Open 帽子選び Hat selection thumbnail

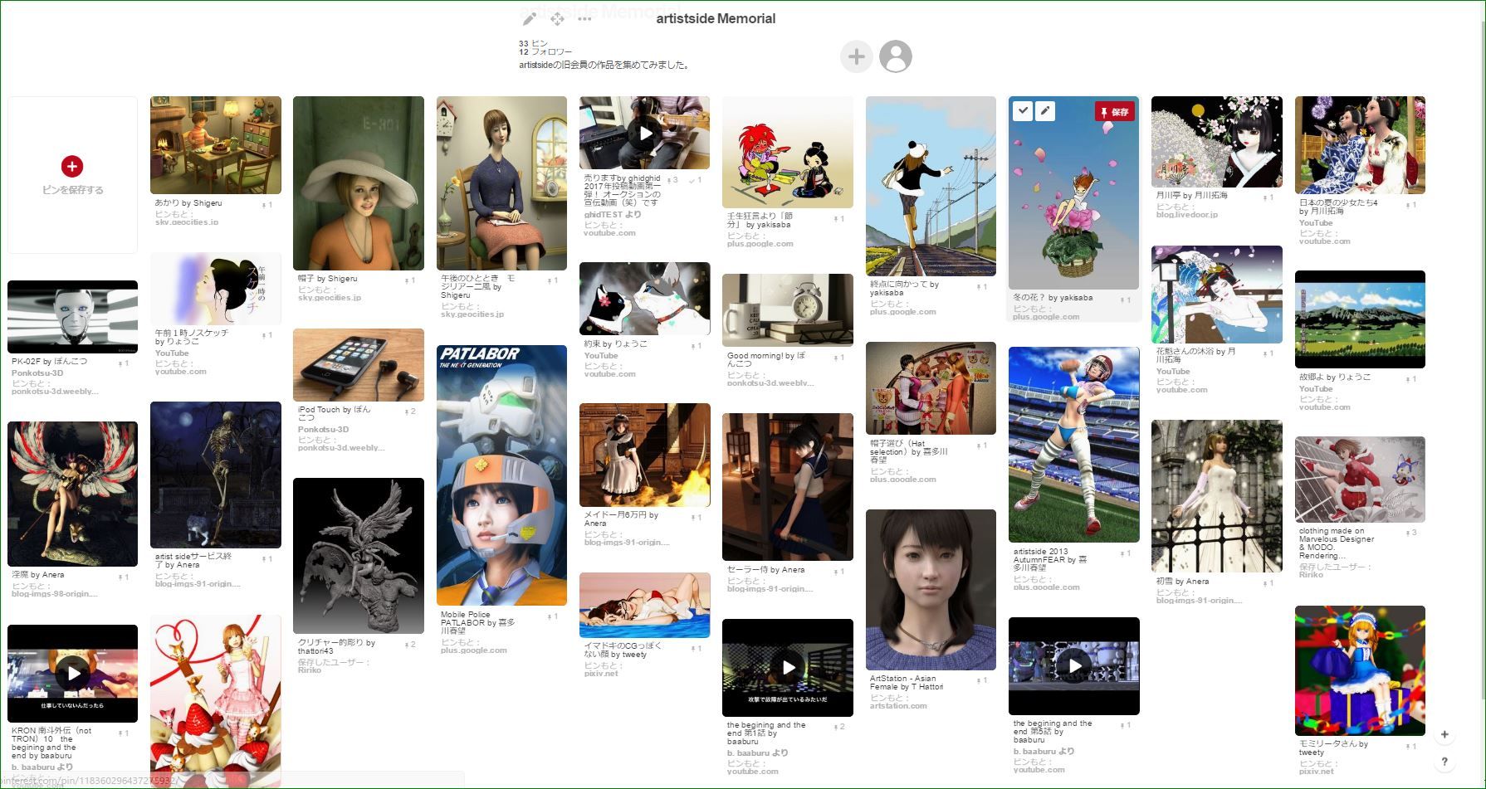coord(931,388)
